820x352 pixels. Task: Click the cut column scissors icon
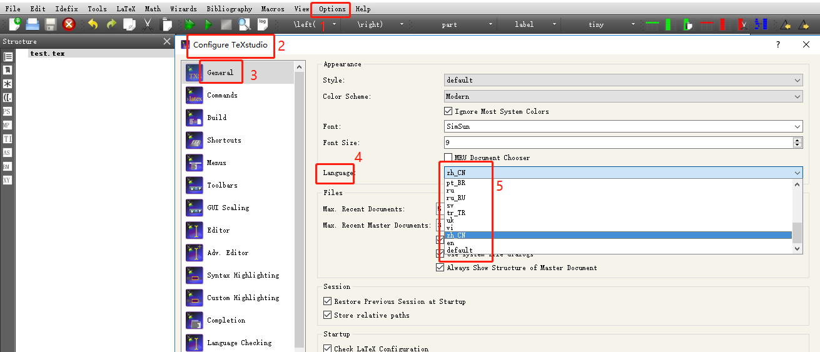pos(743,24)
